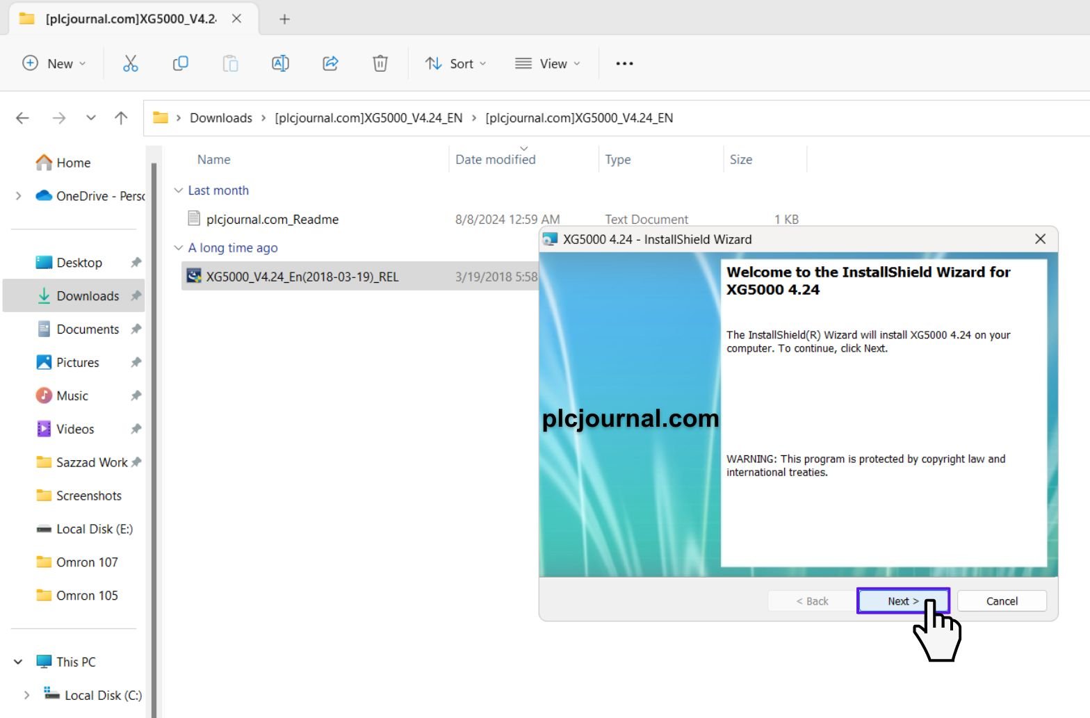The image size is (1090, 718).
Task: Open the Sort dropdown menu
Action: [x=456, y=63]
